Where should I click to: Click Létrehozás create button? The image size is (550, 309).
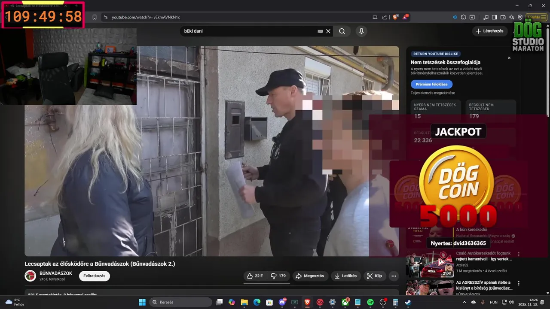(490, 31)
